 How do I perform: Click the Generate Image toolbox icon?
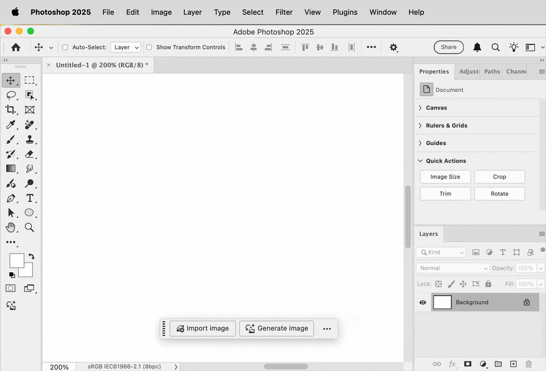coord(11,305)
